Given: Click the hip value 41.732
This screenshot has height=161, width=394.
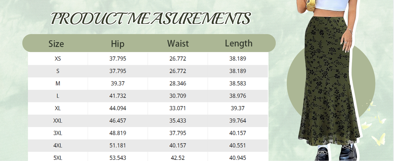Looking at the screenshot, I should pos(118,96).
